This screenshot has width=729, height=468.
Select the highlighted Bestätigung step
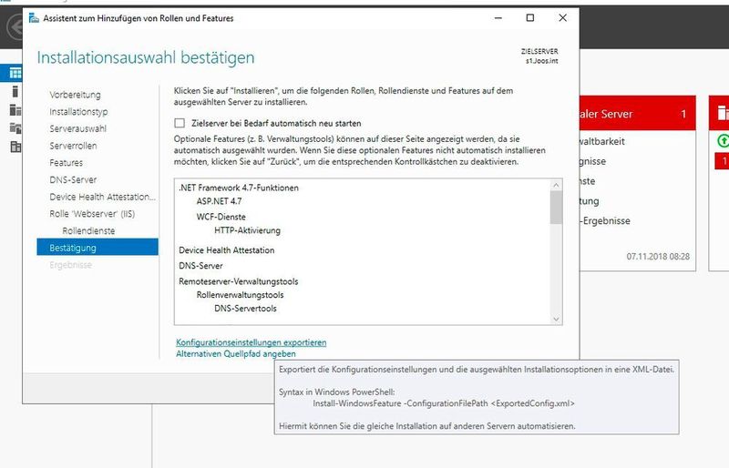tap(98, 248)
